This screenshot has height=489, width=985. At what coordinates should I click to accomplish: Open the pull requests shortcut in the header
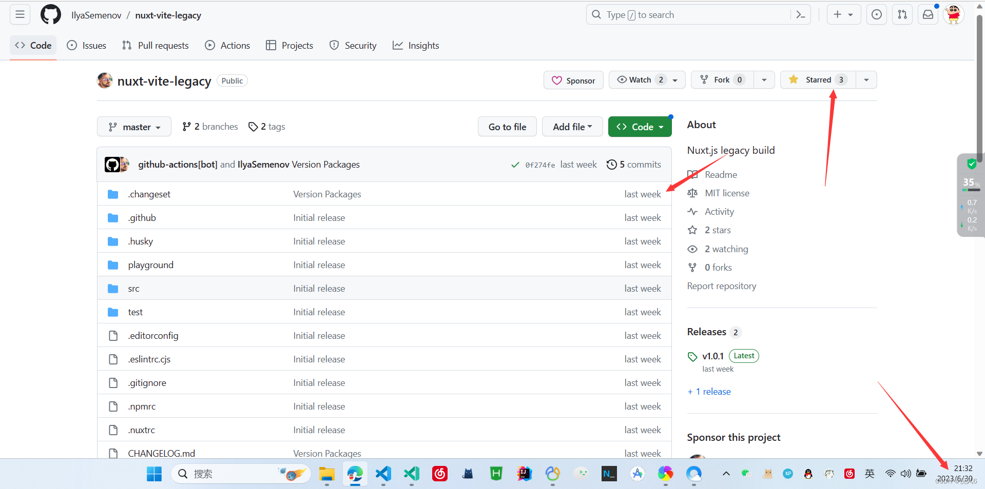(x=902, y=15)
